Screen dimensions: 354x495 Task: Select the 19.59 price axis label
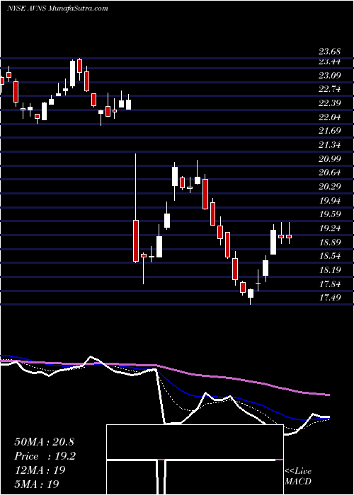(x=330, y=214)
